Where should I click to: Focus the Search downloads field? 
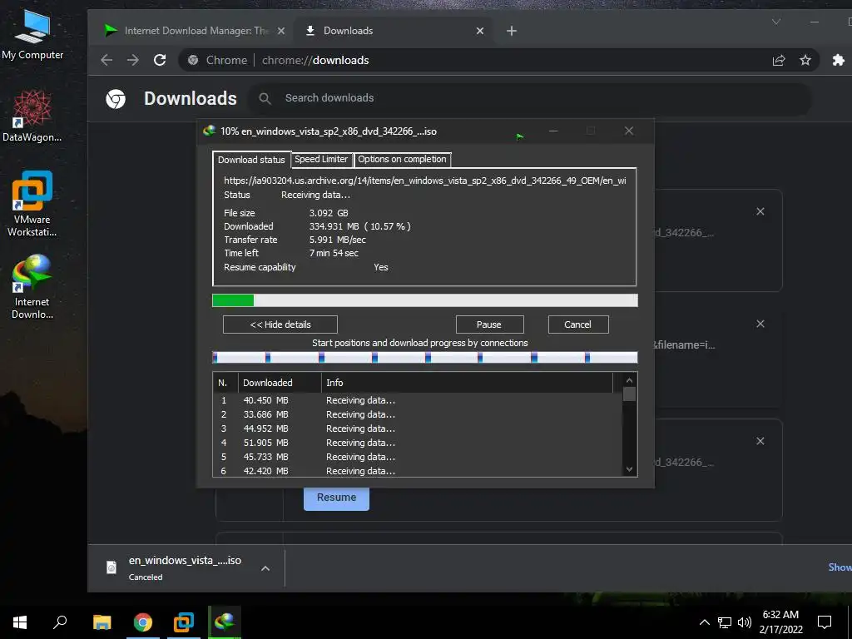point(530,98)
